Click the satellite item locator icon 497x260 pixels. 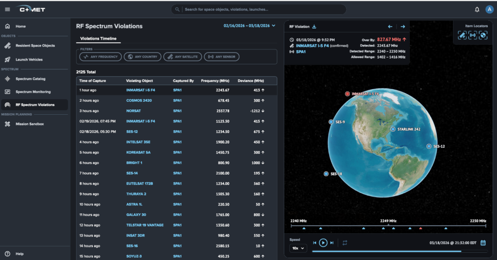[462, 35]
